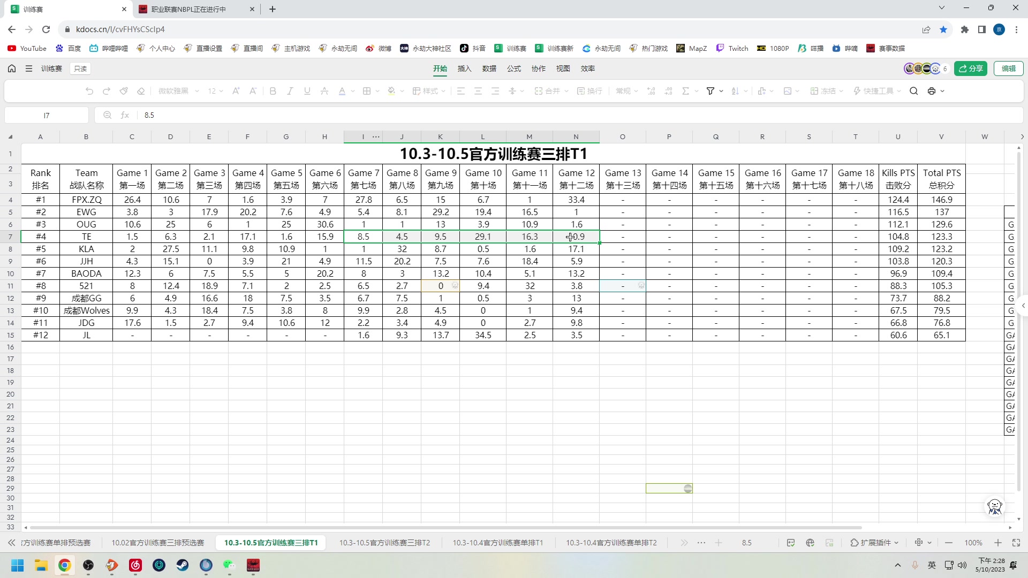Click the assistant robot icon at right
The image size is (1028, 578).
994,506
